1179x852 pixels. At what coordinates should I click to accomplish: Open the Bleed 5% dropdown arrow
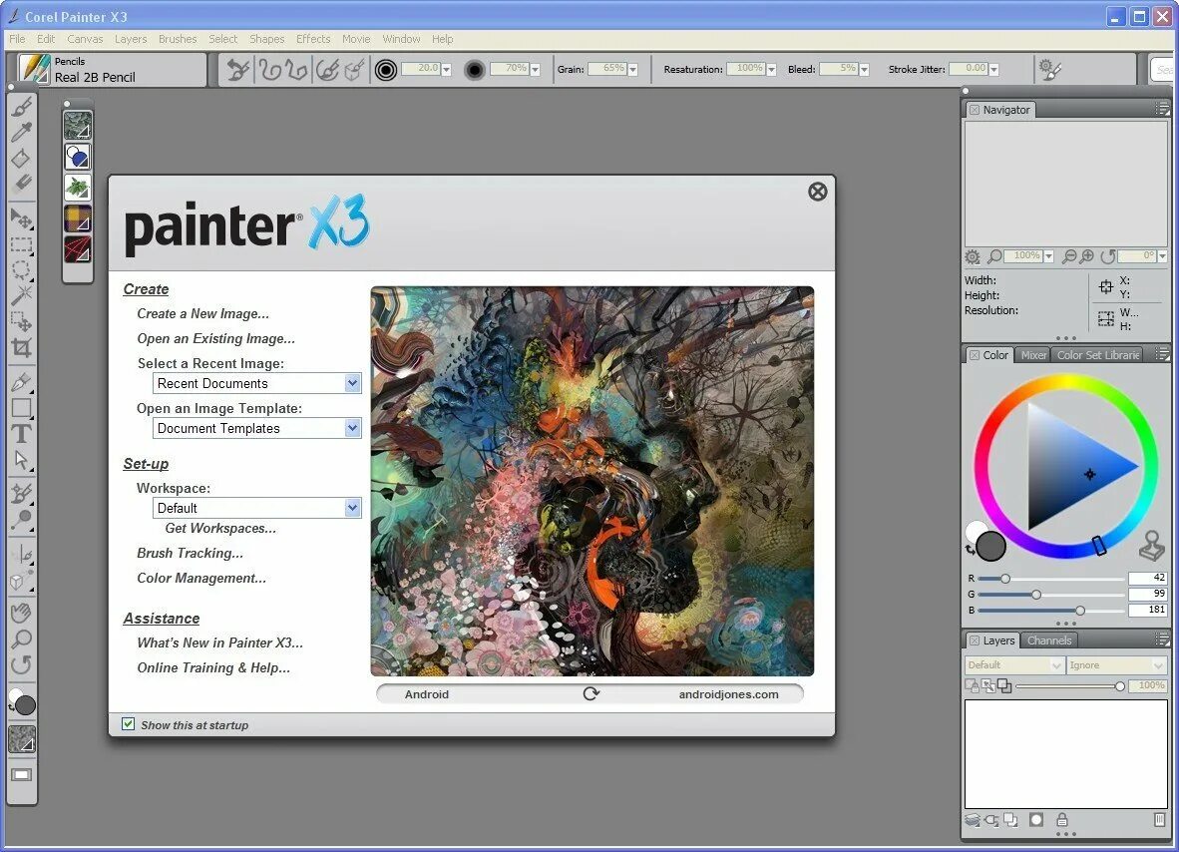tap(864, 69)
